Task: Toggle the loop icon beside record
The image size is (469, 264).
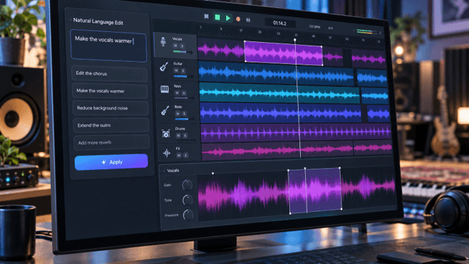Action: coord(248,20)
